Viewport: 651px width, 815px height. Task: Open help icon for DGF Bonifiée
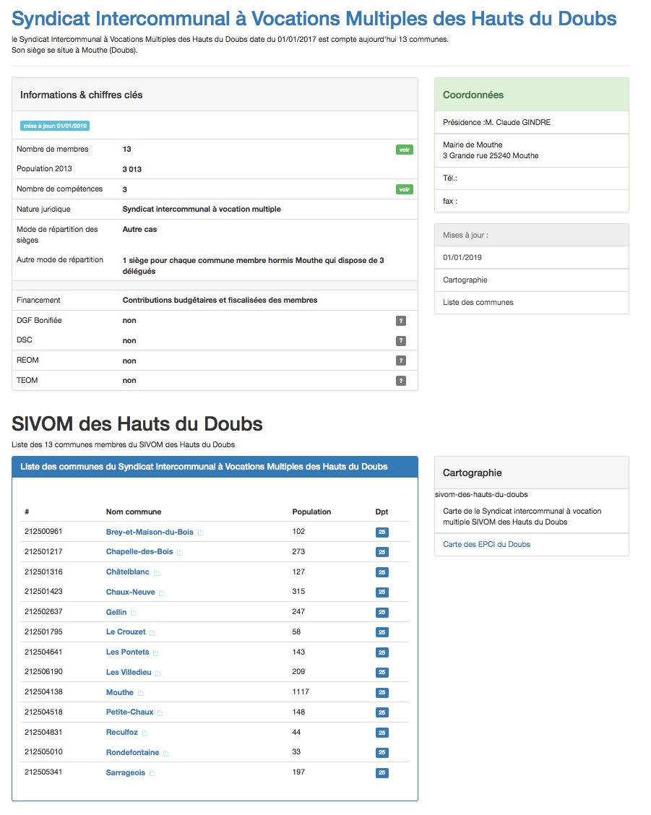coord(400,321)
